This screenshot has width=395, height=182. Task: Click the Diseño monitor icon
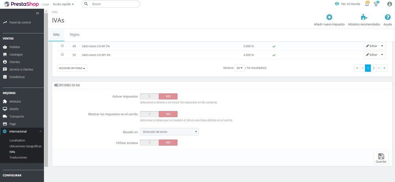point(5,109)
